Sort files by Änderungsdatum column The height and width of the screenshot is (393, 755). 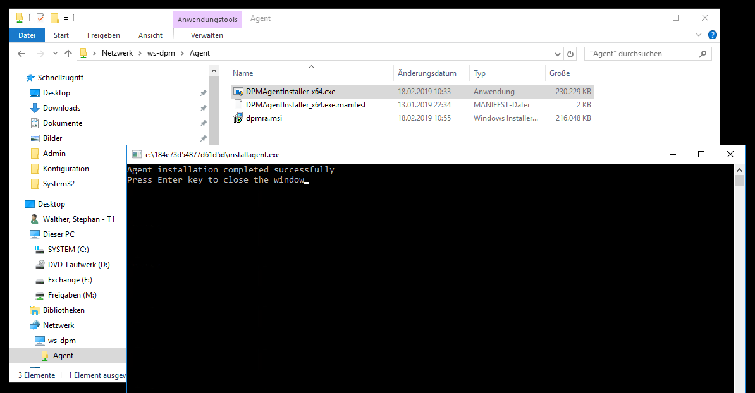(427, 73)
